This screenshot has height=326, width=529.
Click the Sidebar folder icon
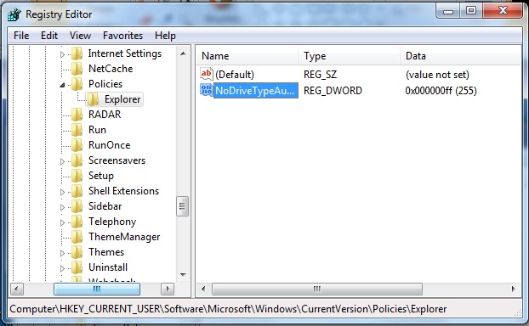77,206
